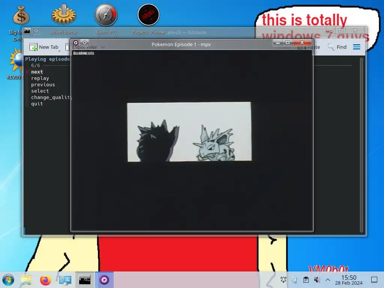
Task: Select the 'quit' option in terminal
Action: 37,103
